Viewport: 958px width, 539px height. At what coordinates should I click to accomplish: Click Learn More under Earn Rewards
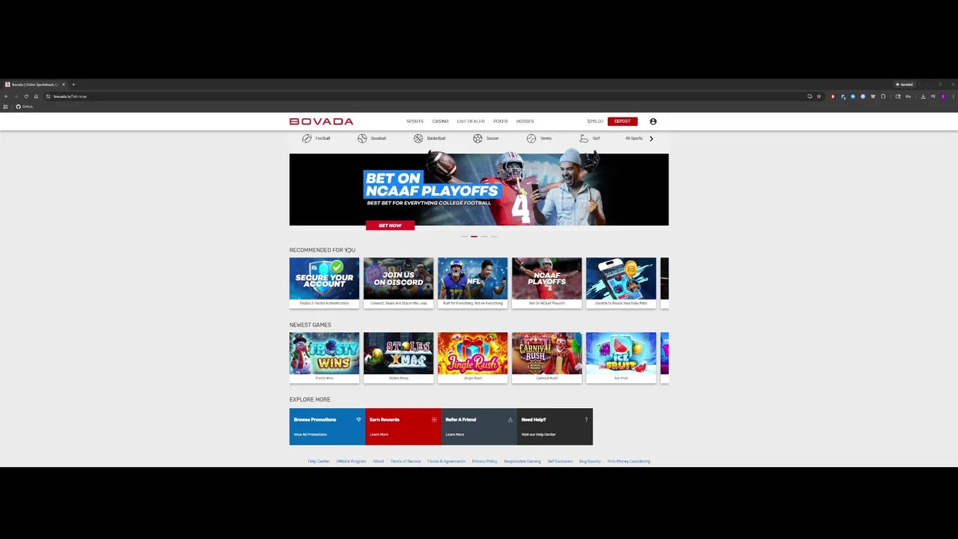[379, 434]
